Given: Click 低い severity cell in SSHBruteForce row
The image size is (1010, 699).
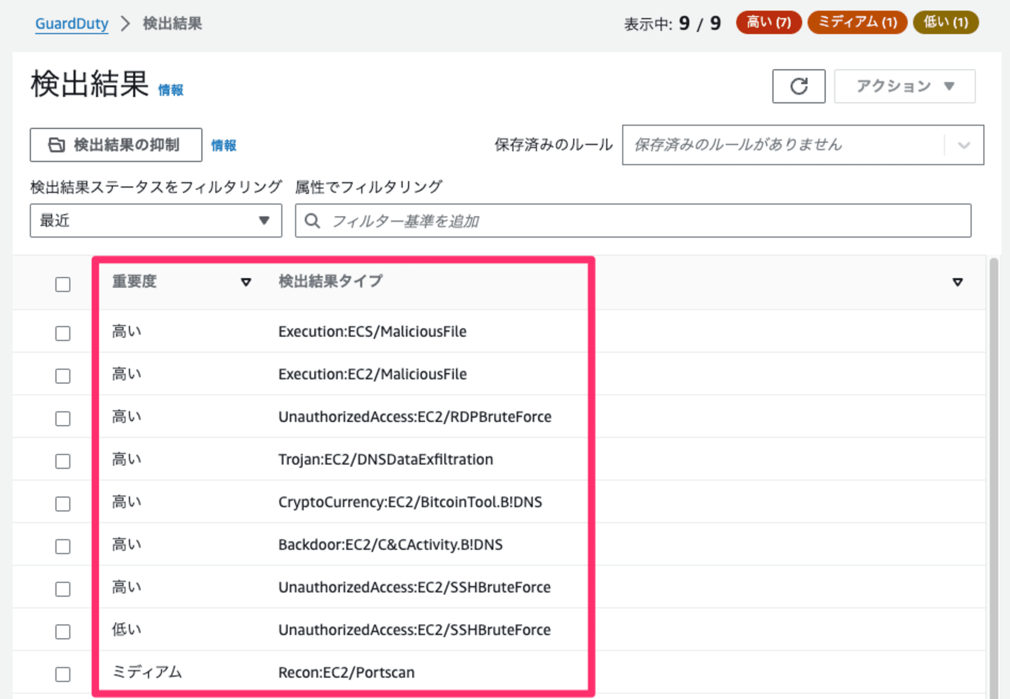Looking at the screenshot, I should point(127,630).
